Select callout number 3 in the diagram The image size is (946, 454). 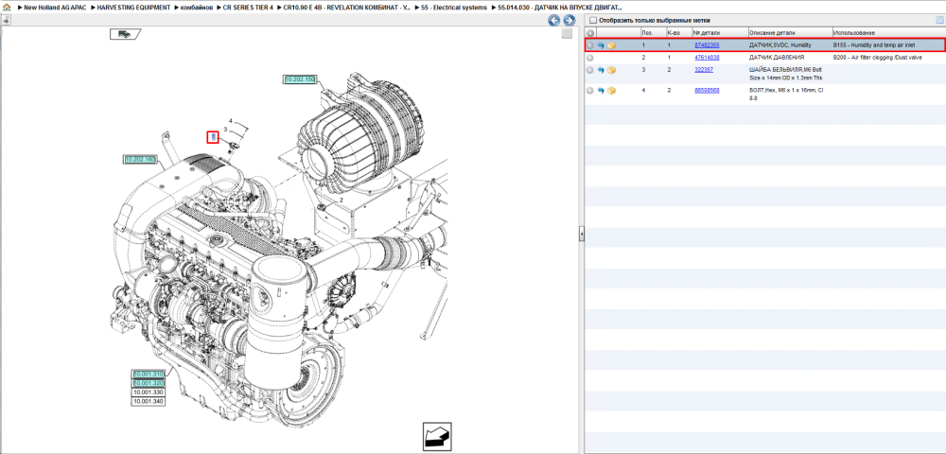tap(225, 130)
